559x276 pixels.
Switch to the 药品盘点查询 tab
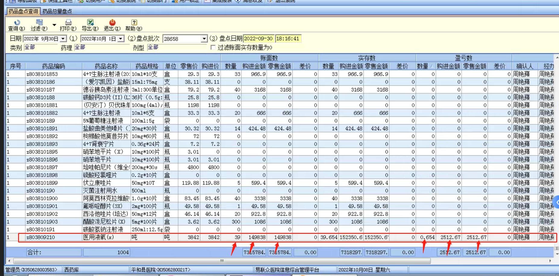coord(23,11)
